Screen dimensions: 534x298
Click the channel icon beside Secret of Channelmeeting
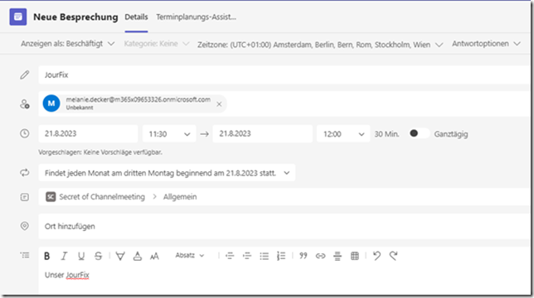pyautogui.click(x=51, y=197)
